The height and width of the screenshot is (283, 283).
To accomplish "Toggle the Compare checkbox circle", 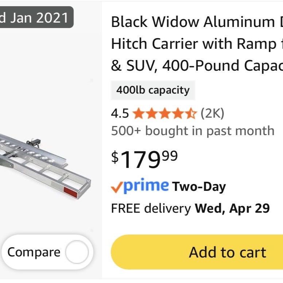I will pos(76,252).
